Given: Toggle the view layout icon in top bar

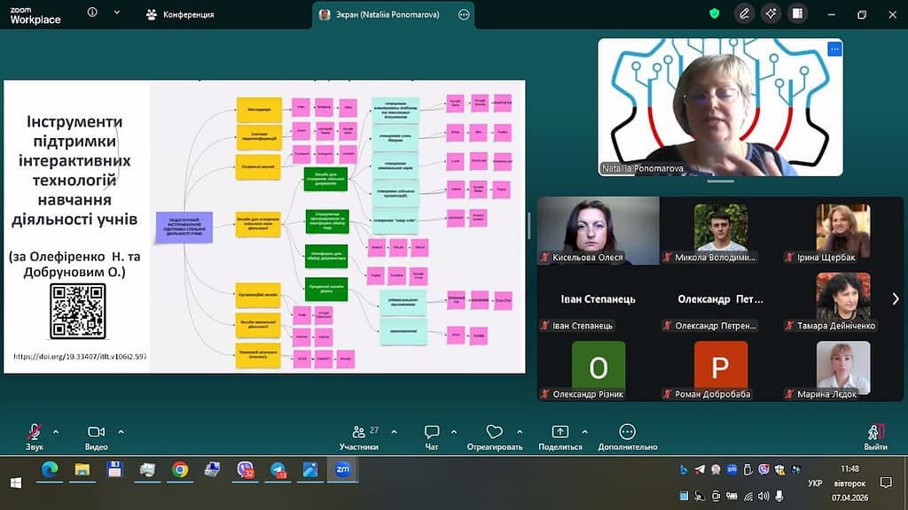Looking at the screenshot, I should [x=797, y=14].
